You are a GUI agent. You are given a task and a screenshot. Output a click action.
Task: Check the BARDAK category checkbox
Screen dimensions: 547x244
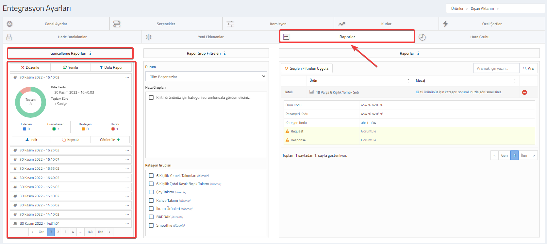coord(151,217)
